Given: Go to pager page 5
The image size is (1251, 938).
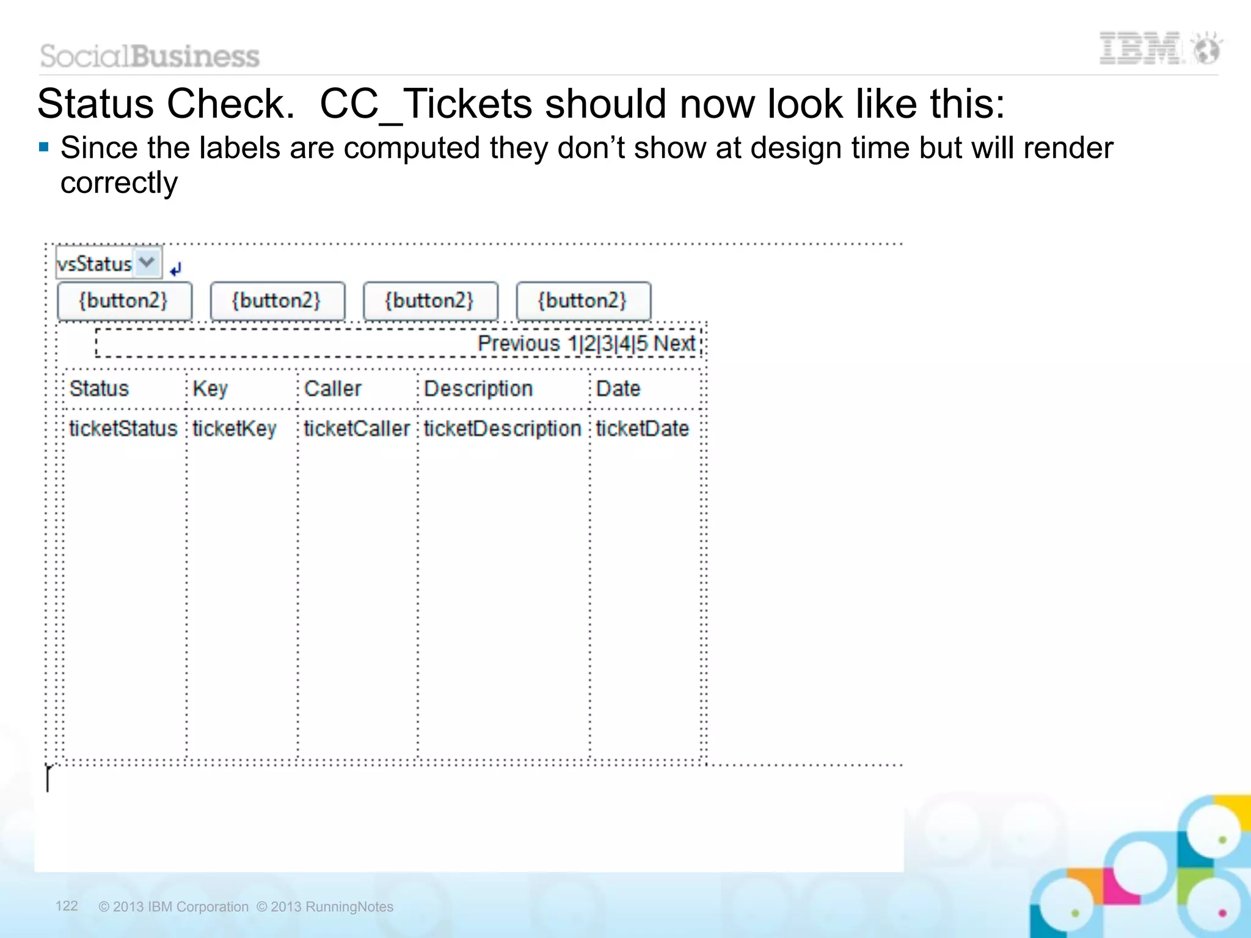Looking at the screenshot, I should 641,343.
